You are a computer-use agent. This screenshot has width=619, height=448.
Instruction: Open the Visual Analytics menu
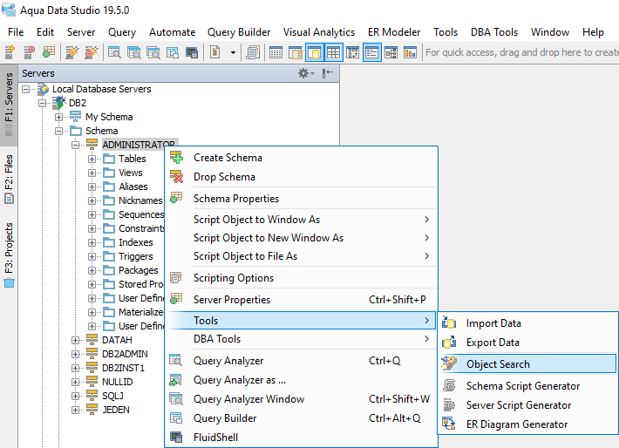tap(318, 32)
